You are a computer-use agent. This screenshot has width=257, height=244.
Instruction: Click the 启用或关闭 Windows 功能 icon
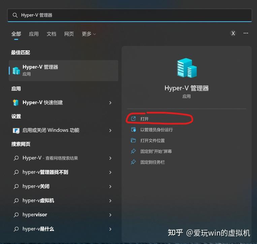[x=16, y=130]
